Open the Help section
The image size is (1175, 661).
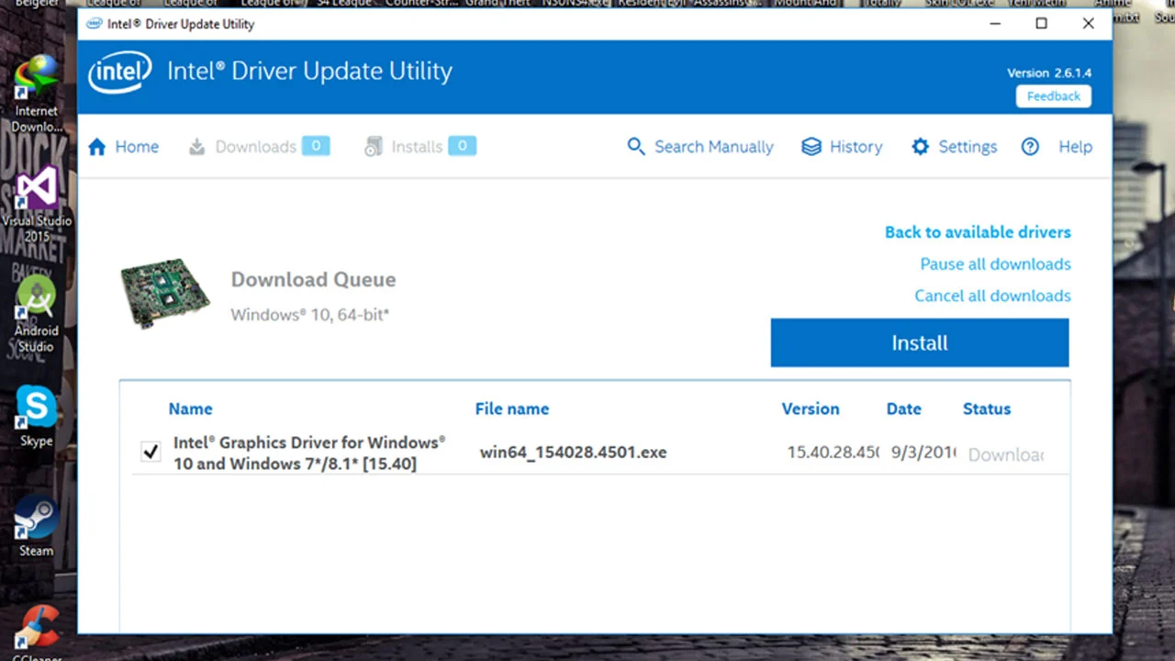[1057, 147]
